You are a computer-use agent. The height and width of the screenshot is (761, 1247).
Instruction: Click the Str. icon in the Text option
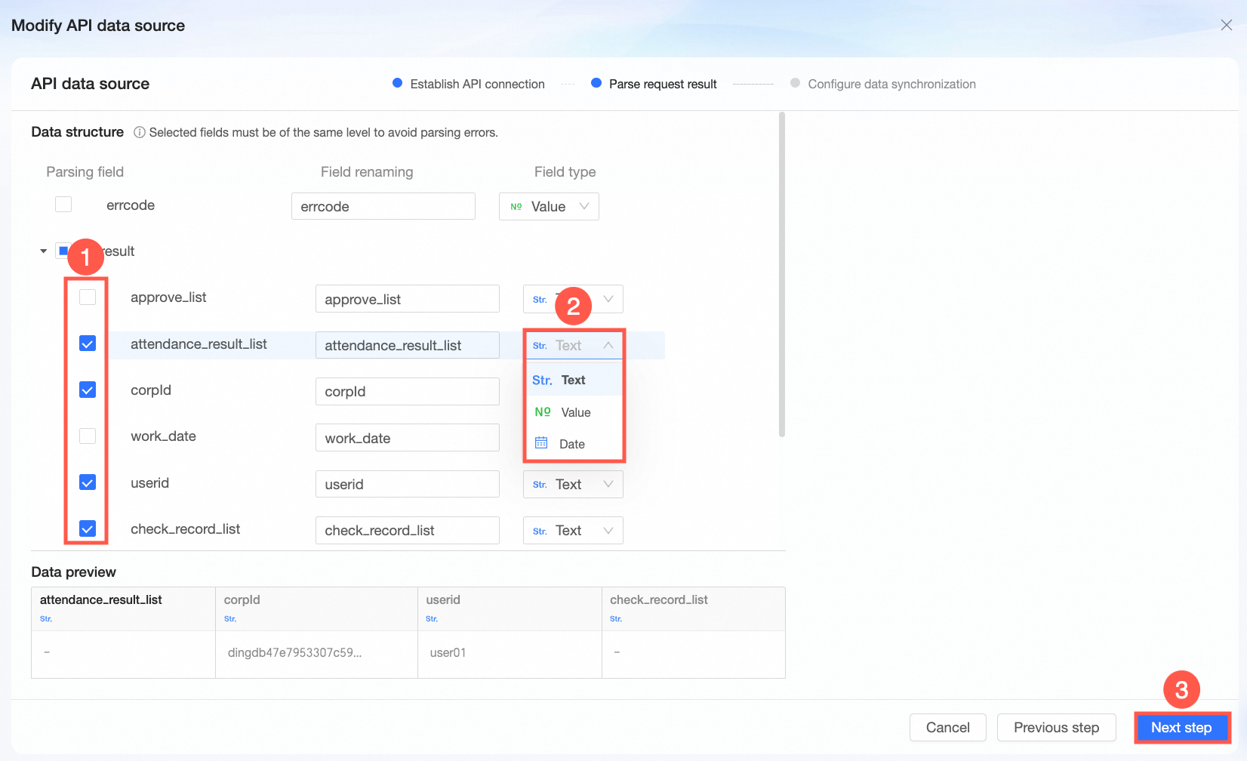[x=542, y=380]
